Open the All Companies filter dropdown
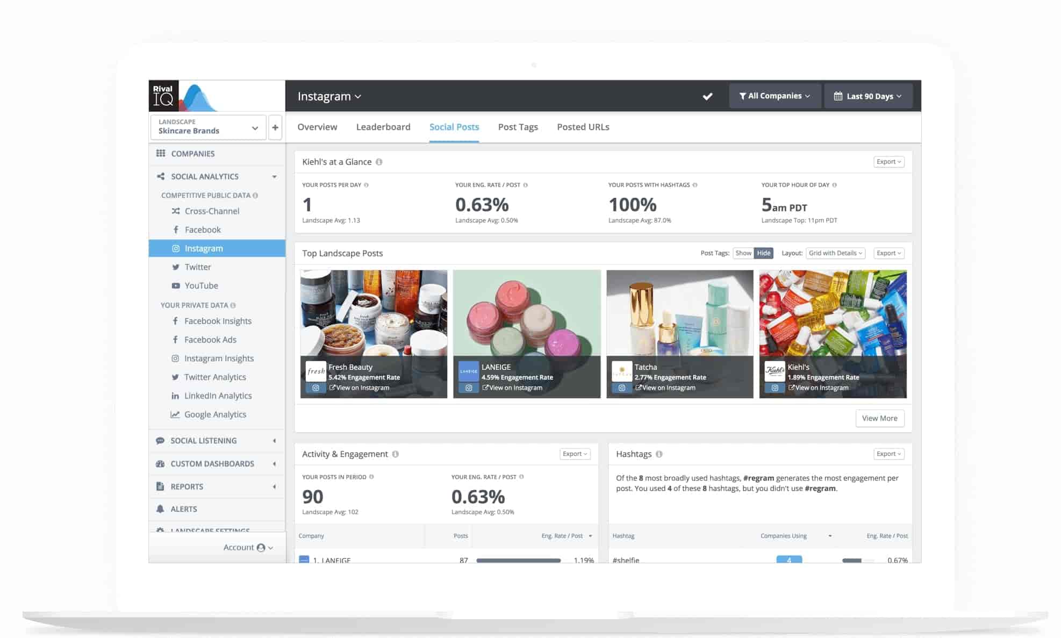Screen dimensions: 1061x638 (x=775, y=96)
